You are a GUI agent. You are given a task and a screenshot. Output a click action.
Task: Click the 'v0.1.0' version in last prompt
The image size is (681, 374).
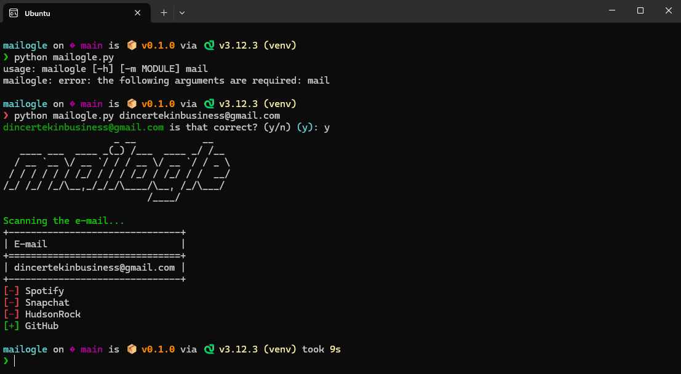point(158,349)
